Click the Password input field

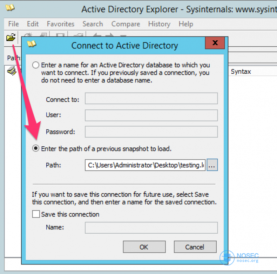151,132
